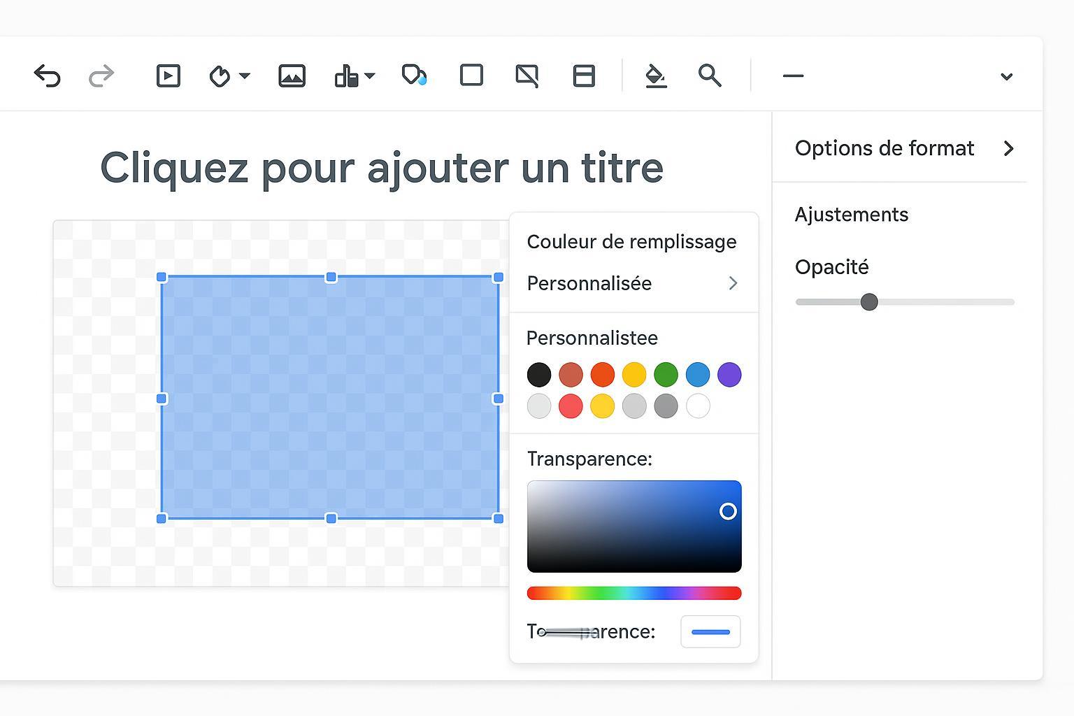1074x716 pixels.
Task: Expand the toolbar chevron at far right
Action: click(x=1006, y=77)
